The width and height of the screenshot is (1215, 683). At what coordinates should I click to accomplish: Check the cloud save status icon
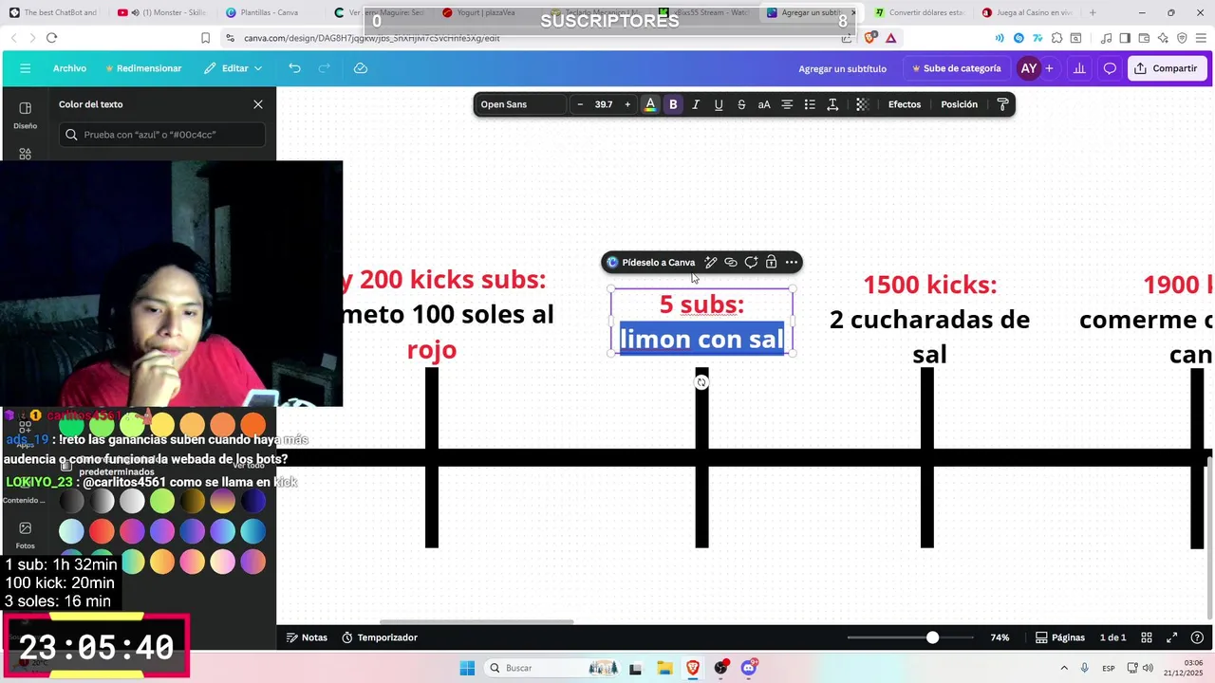(361, 68)
